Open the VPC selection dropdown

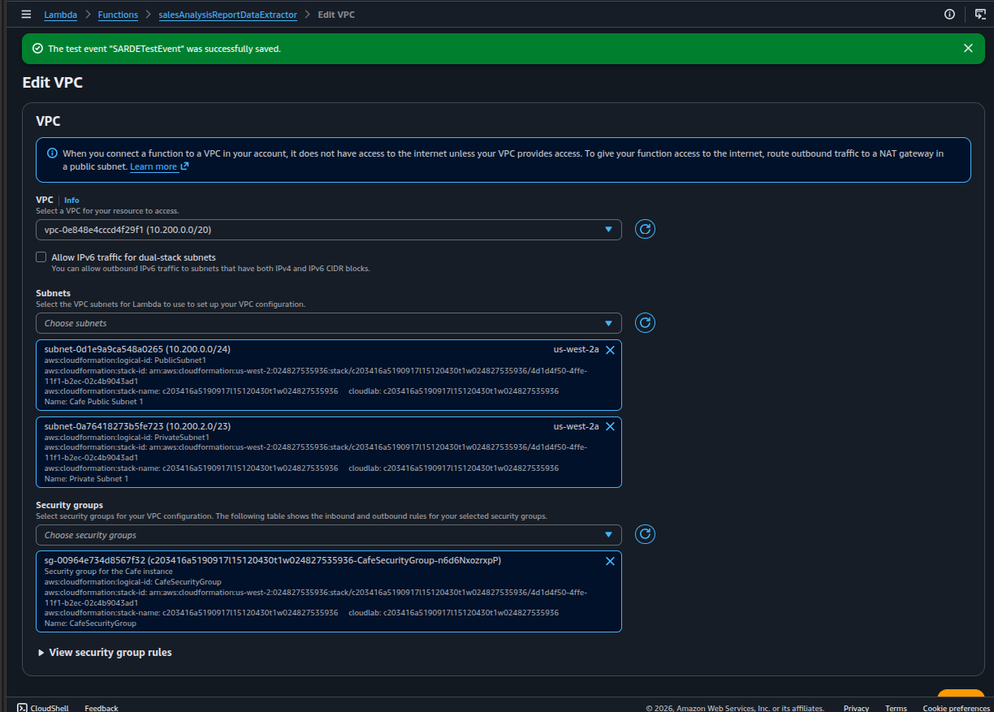[329, 230]
